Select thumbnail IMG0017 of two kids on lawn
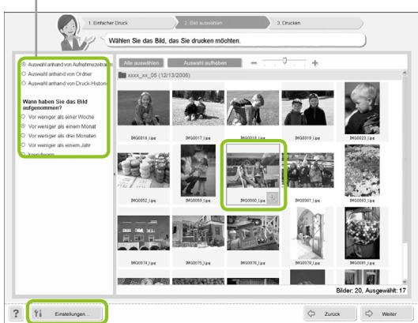 [x=198, y=108]
